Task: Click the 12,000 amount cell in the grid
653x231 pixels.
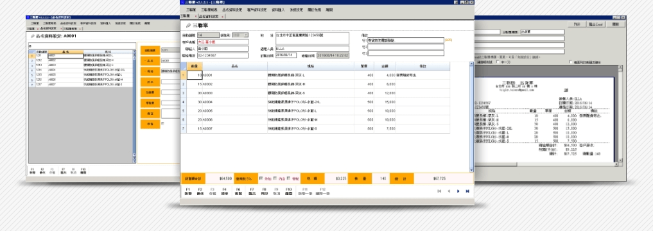Action: pos(385,93)
